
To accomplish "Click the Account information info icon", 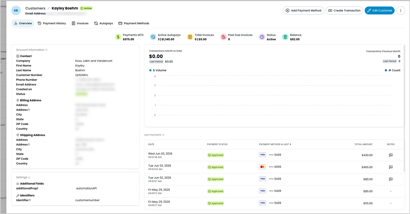I will click(x=46, y=50).
